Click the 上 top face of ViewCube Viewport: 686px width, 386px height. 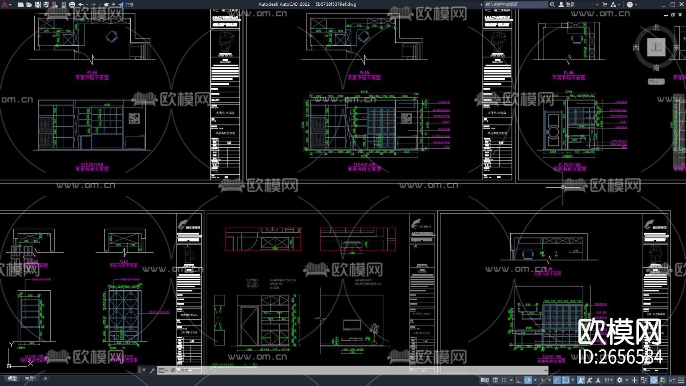656,47
